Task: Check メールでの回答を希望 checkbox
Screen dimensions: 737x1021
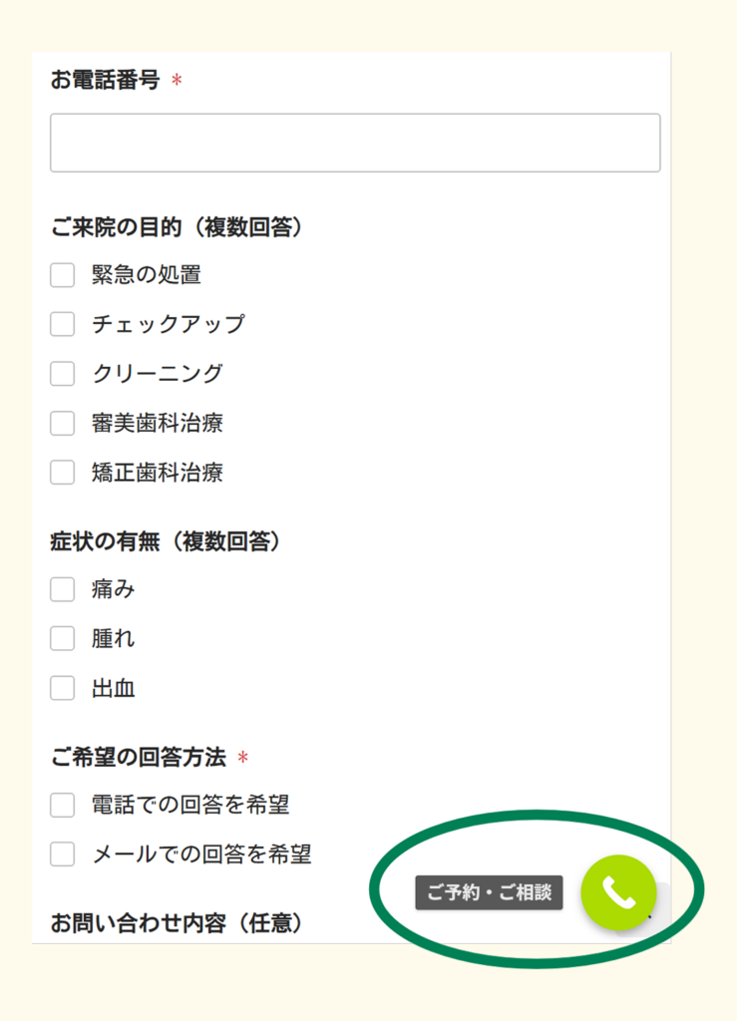Action: (x=63, y=854)
